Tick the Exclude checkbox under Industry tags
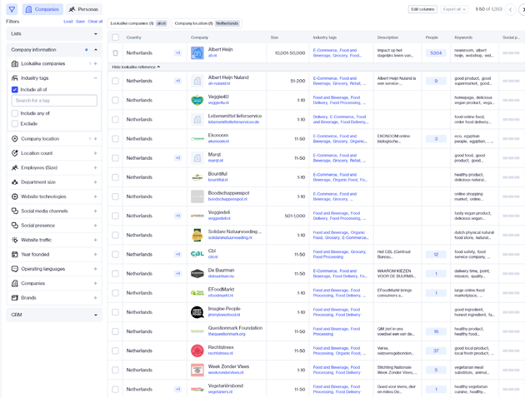525x398 pixels. pyautogui.click(x=15, y=123)
